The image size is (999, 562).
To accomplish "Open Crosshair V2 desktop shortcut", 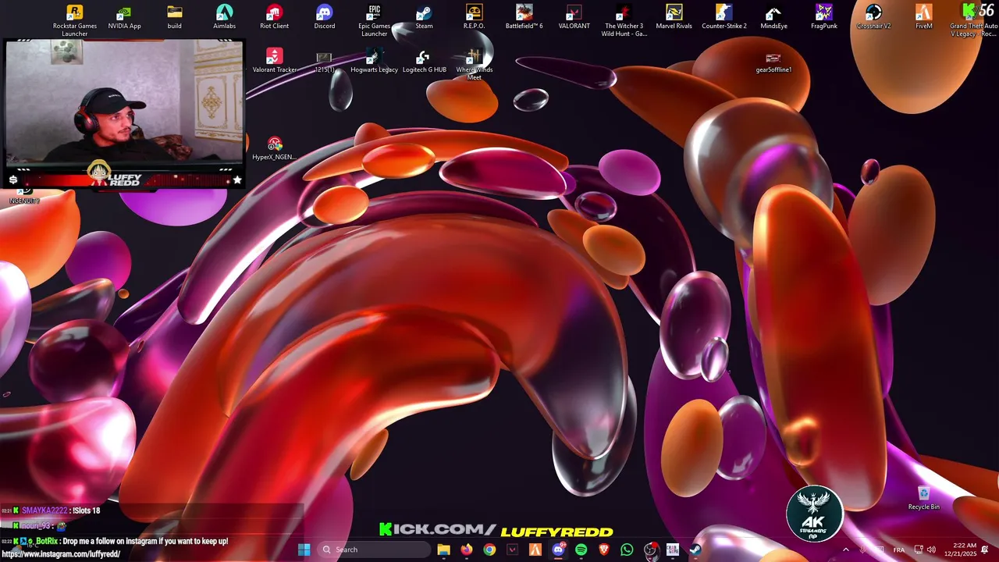I will tap(873, 17).
